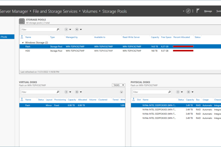
Task: Click the group-by icon in Storage Pools toolbar
Action: 77,29
